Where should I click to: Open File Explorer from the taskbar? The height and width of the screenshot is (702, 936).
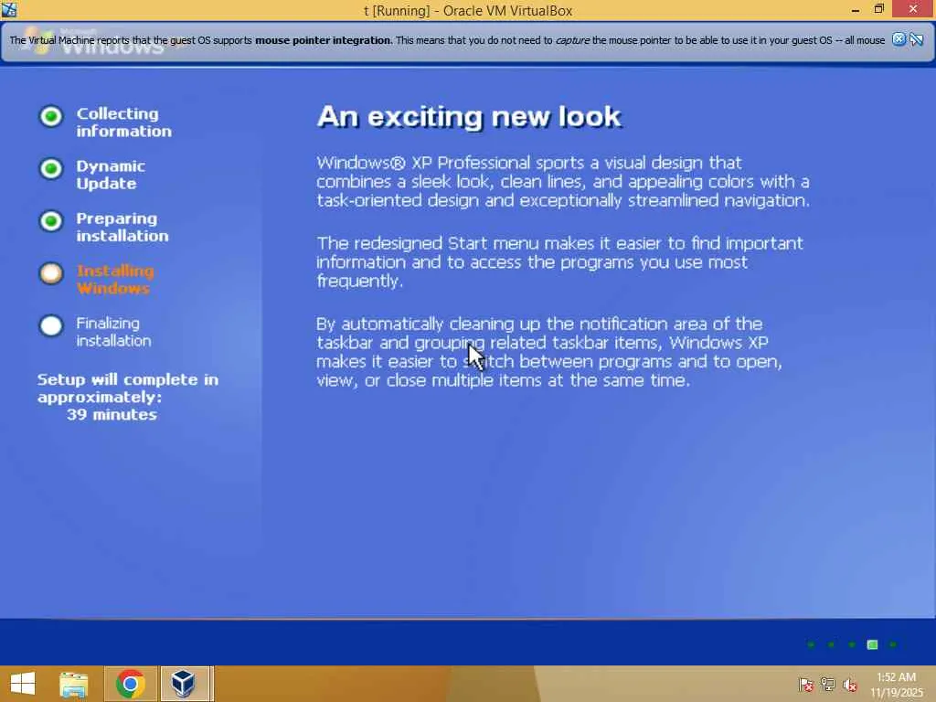[74, 684]
